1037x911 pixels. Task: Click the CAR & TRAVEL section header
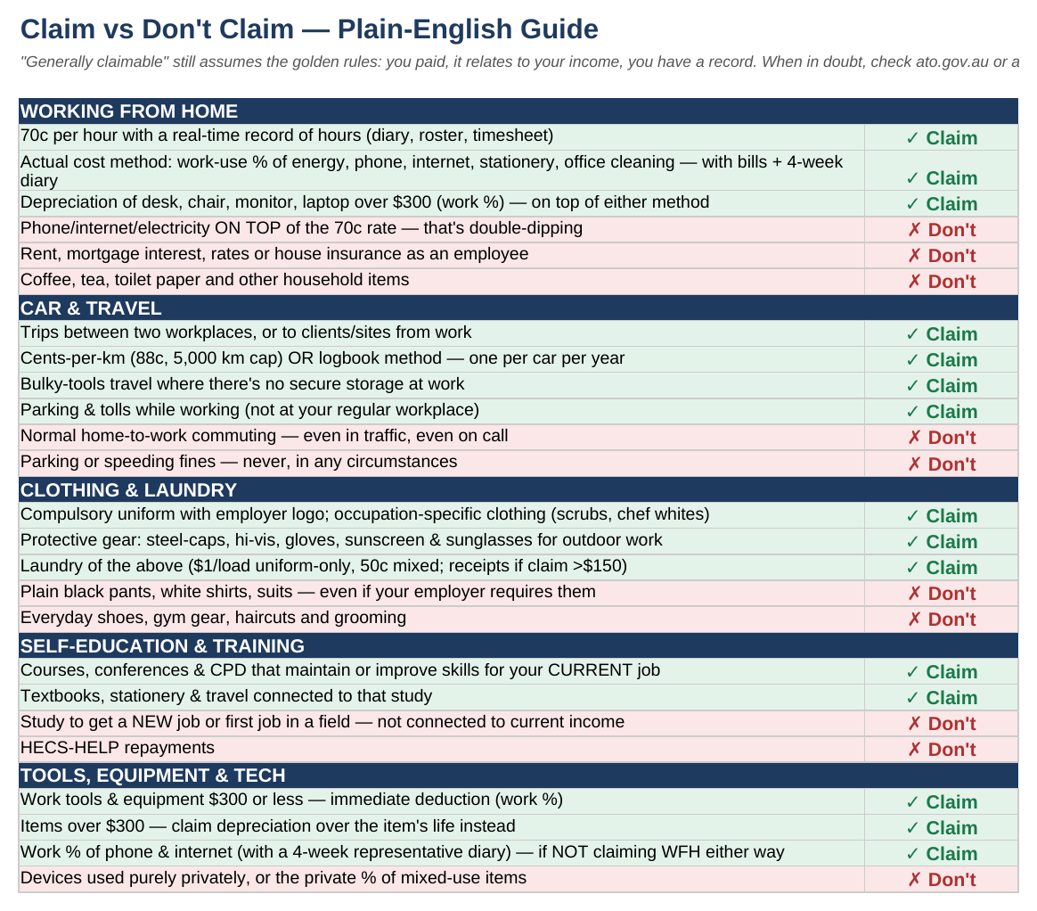(x=518, y=308)
